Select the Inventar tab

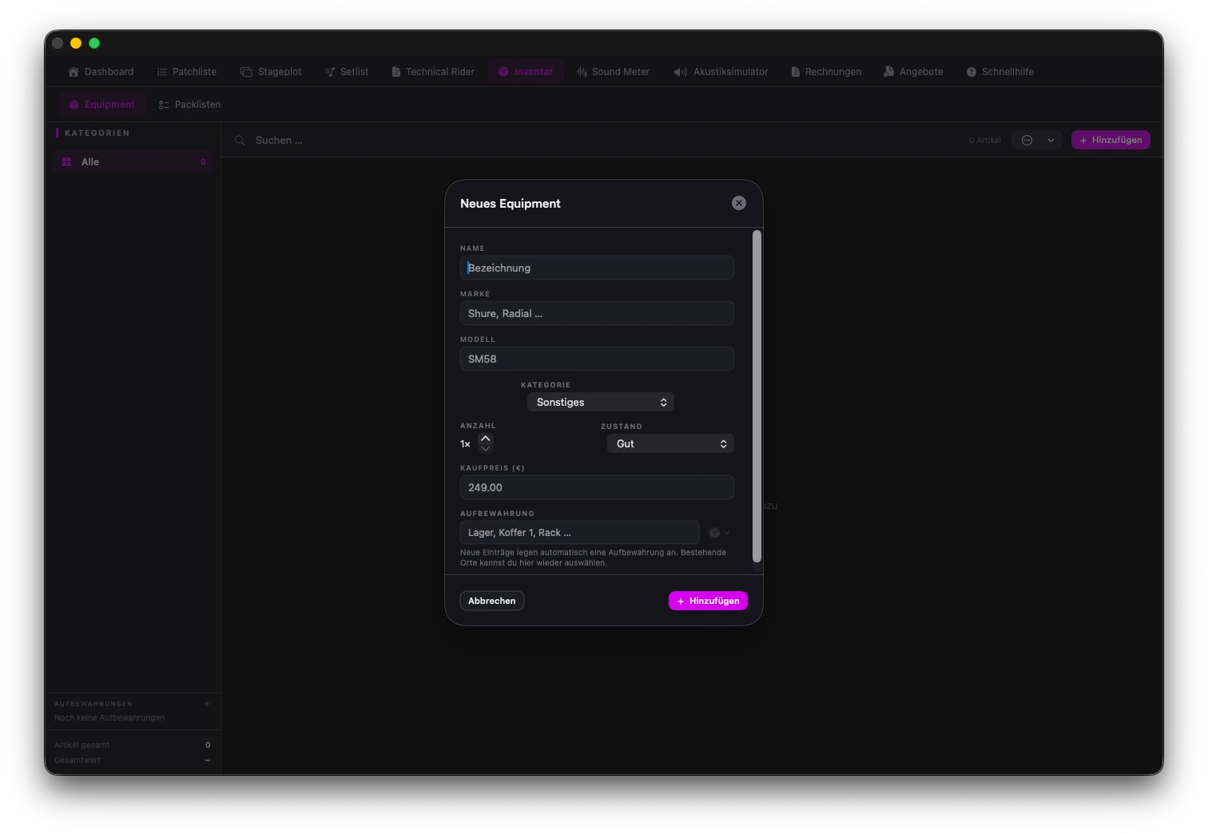pos(526,72)
